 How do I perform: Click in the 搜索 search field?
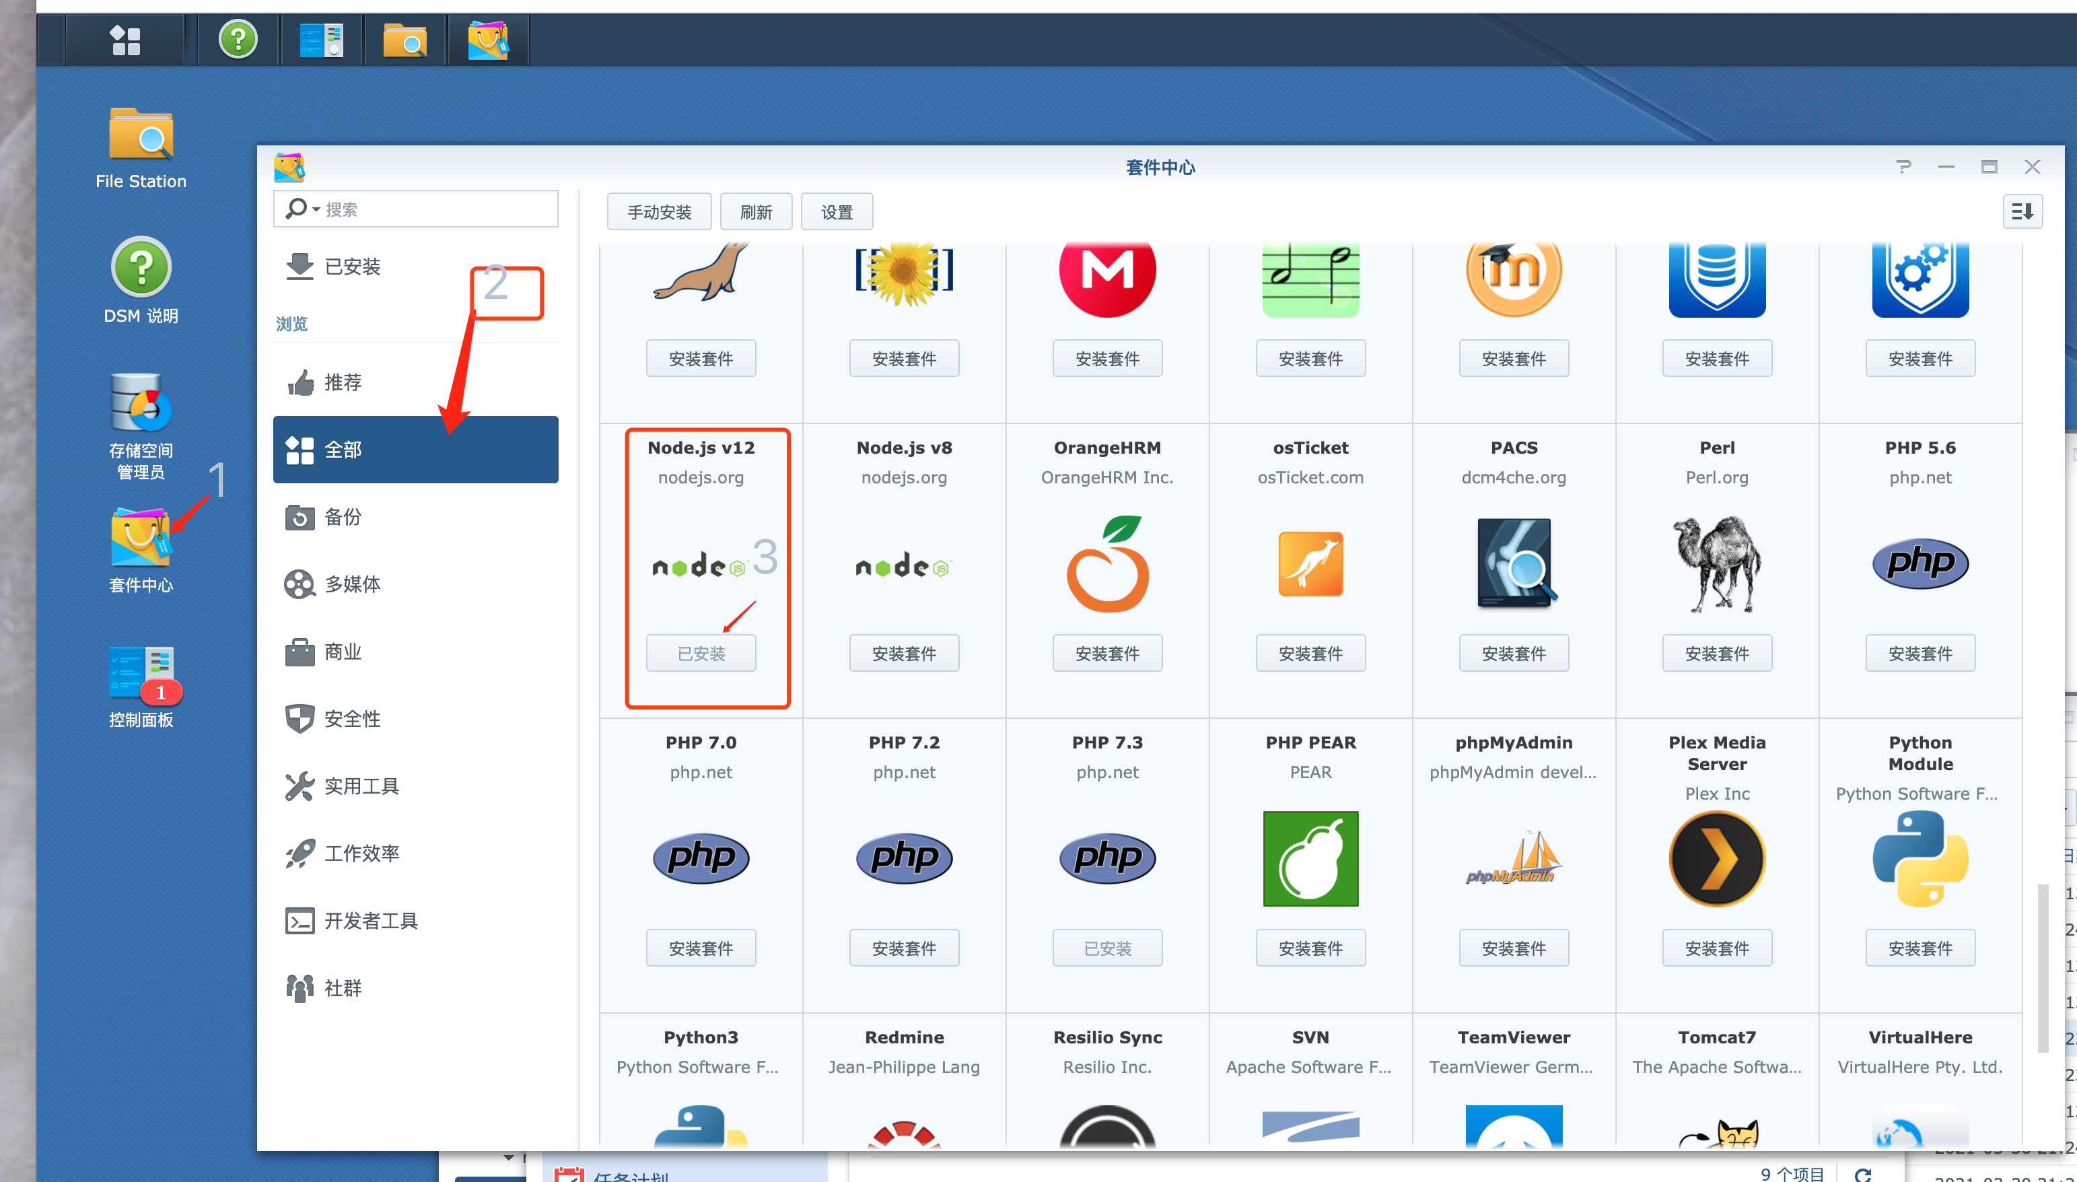tap(415, 209)
